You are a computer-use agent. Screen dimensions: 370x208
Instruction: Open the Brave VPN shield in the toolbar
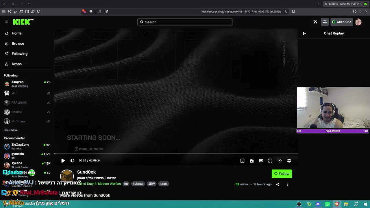[x=10, y=12]
